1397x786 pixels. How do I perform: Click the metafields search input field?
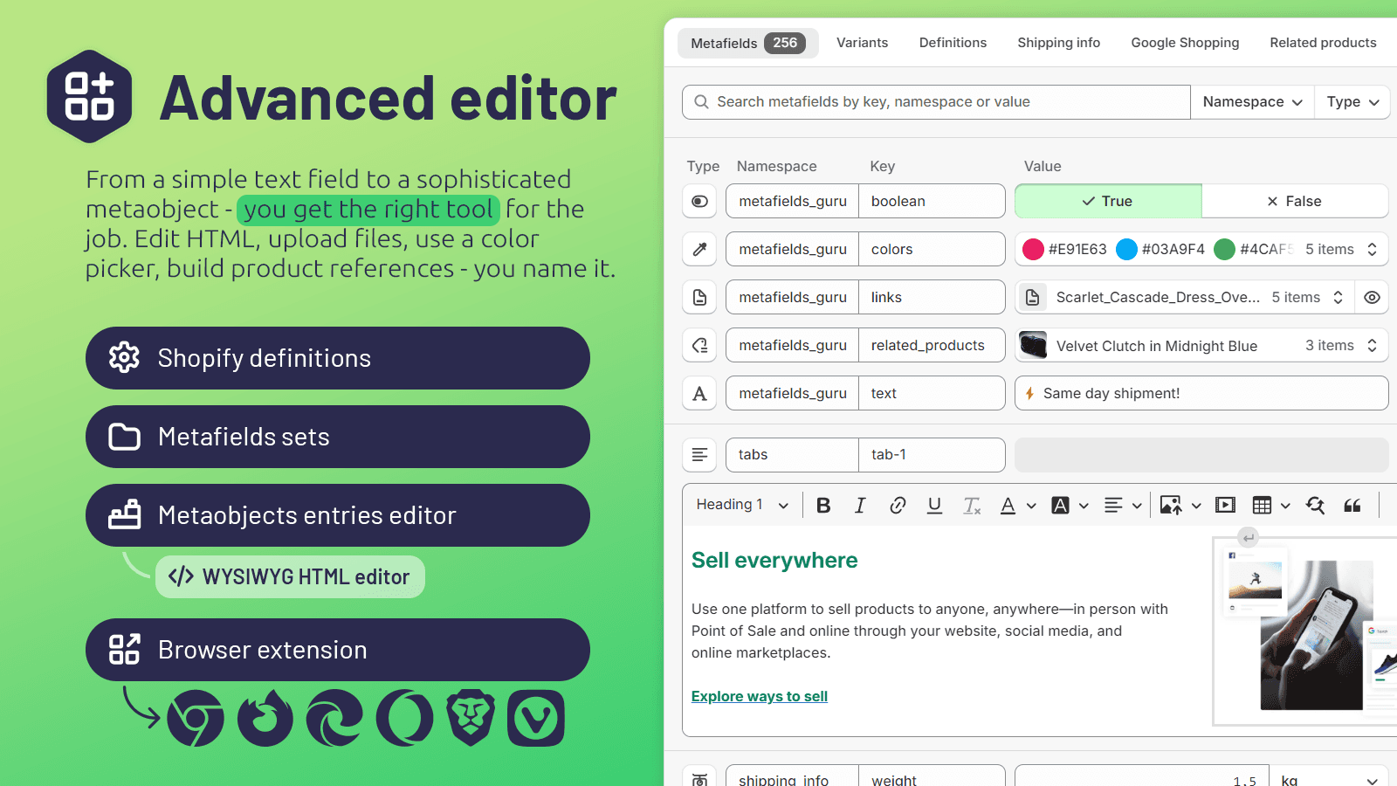[x=934, y=101]
